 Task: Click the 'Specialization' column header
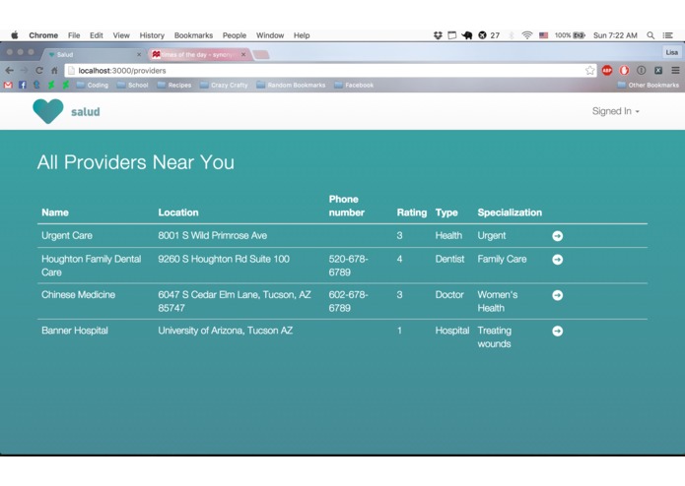click(510, 213)
